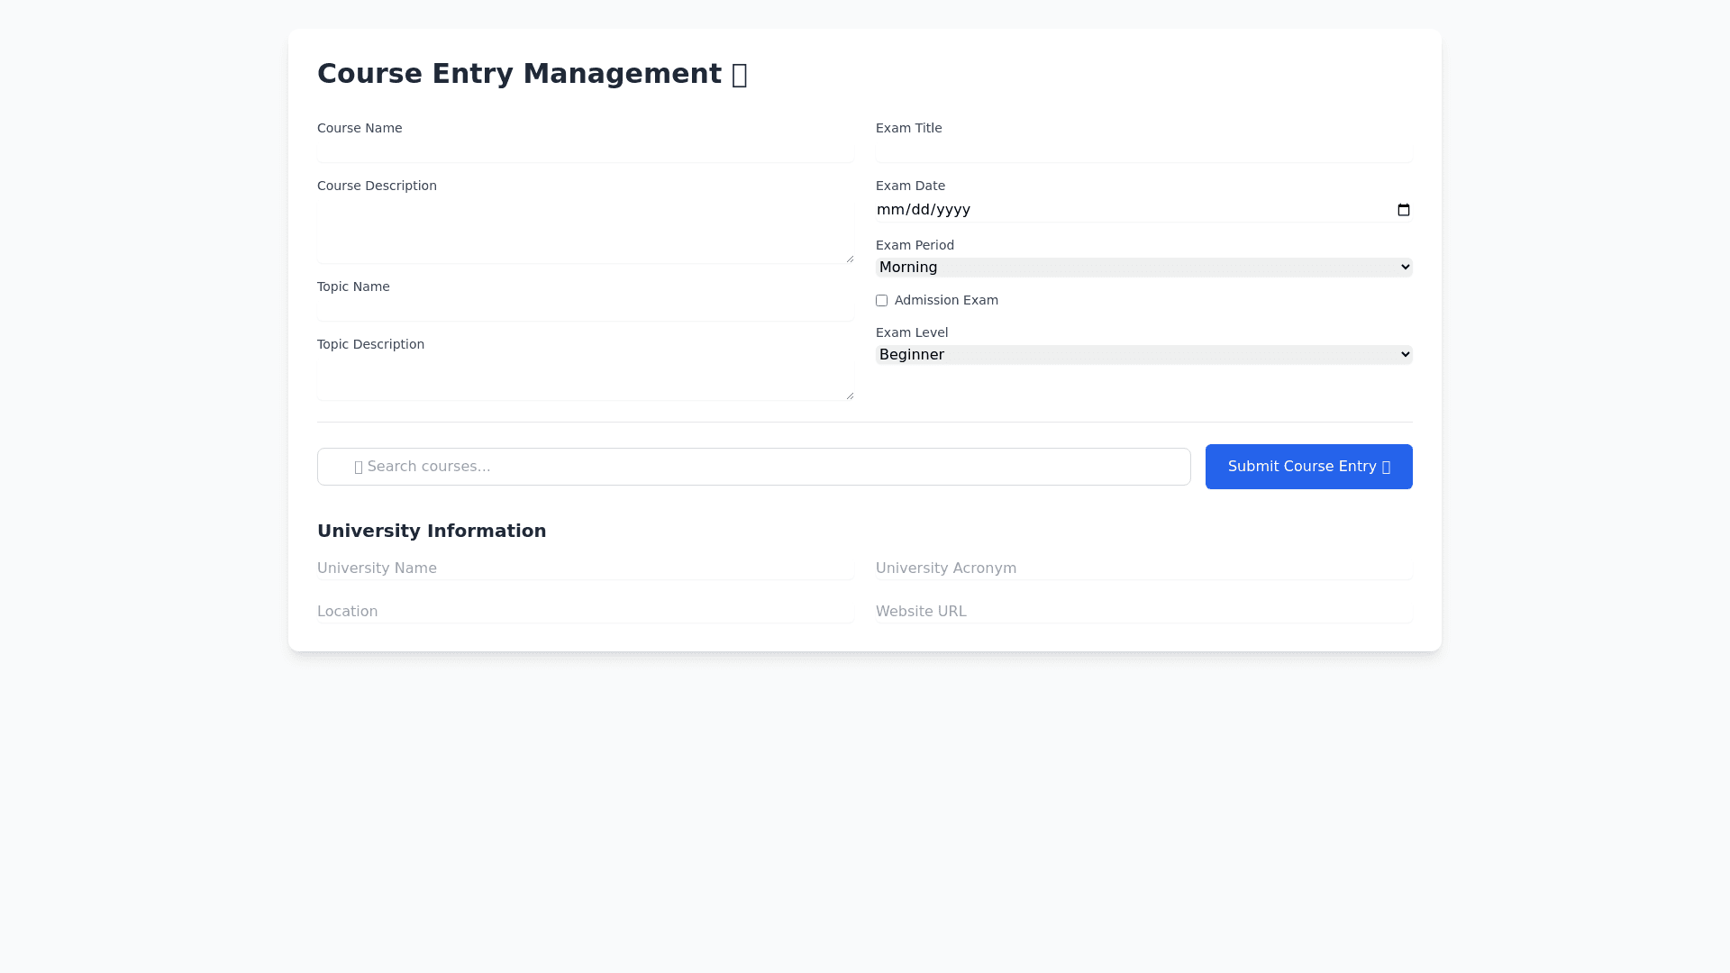
Task: Click into the Course Name input
Action: click(x=586, y=151)
